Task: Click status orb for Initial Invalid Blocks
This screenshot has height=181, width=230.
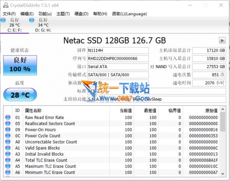Action: (x=8, y=154)
